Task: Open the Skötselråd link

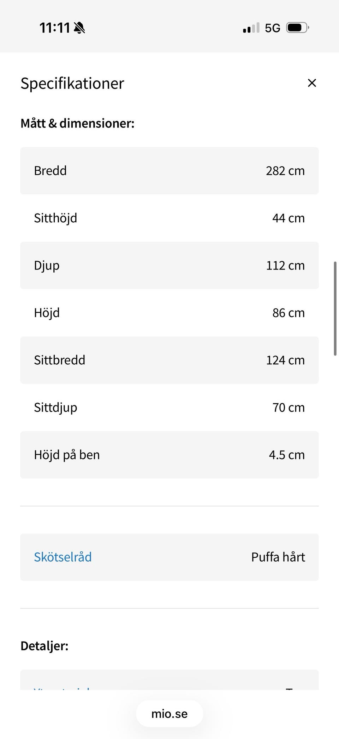Action: 63,557
